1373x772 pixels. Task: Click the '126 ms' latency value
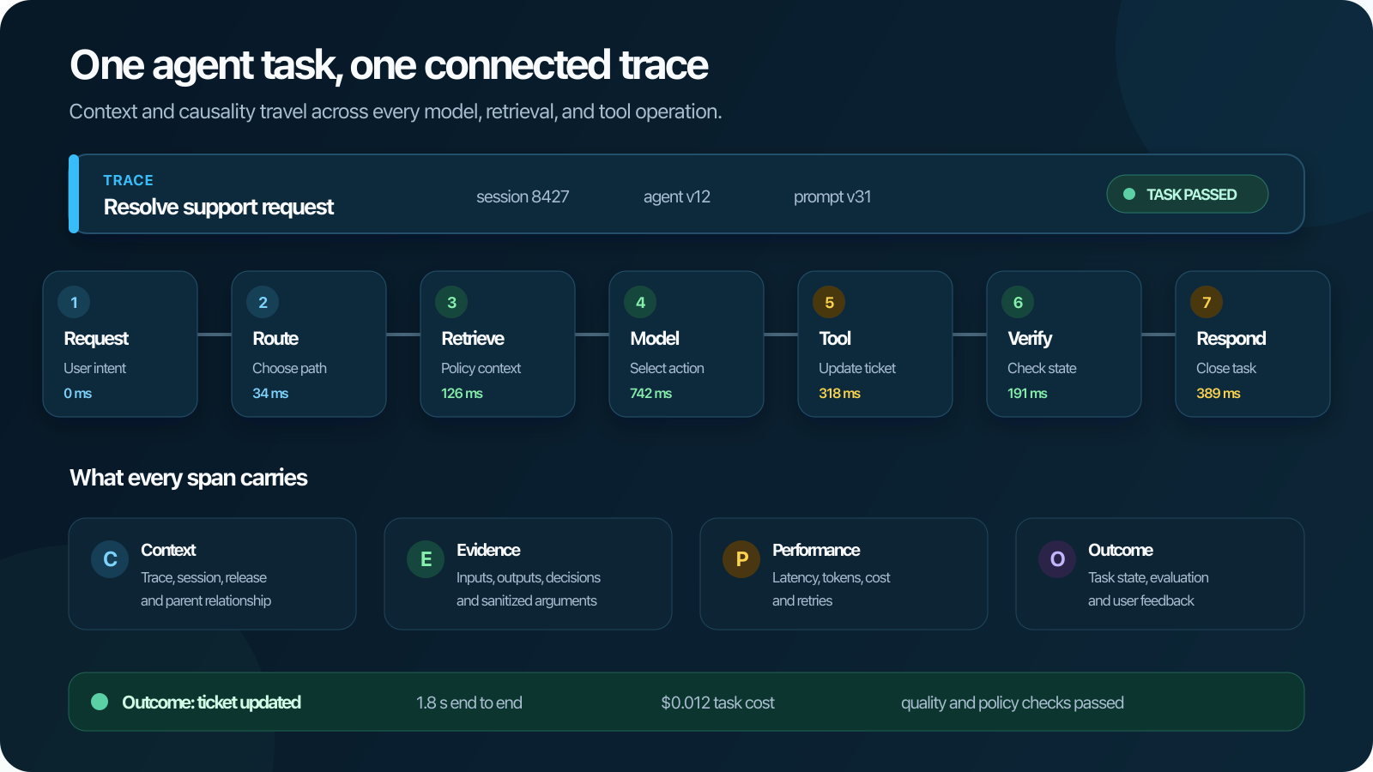tap(462, 393)
